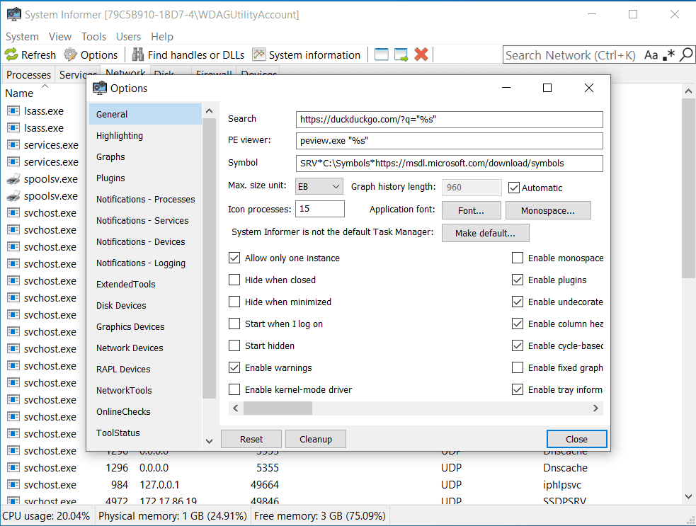Select Graphs options page
696x526 pixels.
(x=146, y=156)
